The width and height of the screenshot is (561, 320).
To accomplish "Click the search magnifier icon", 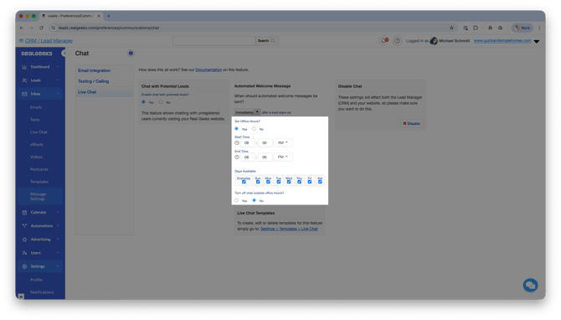I will tap(273, 41).
